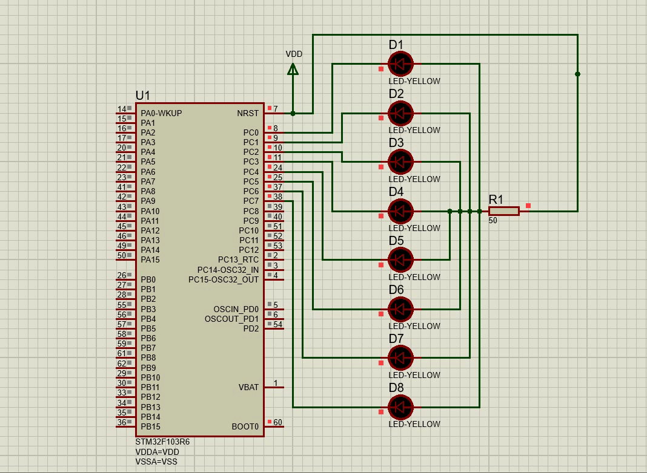Select the D7 LED symbol
This screenshot has height=473, width=647.
coord(400,357)
